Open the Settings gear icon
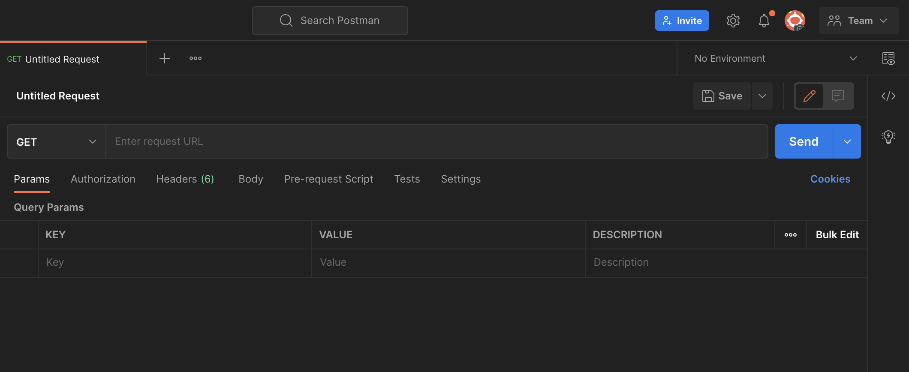 [733, 21]
